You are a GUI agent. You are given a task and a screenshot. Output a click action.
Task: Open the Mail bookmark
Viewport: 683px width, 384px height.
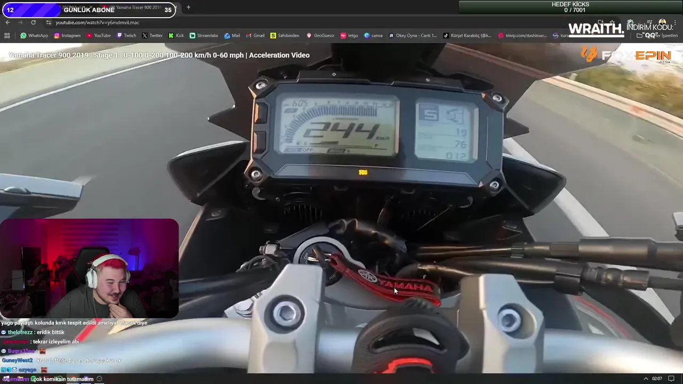coord(232,36)
